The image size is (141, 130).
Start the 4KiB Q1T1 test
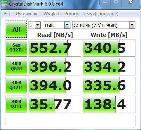pos(16,104)
